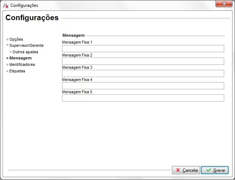Switch to the Etiquetas section
The image size is (235, 180).
(x=17, y=71)
